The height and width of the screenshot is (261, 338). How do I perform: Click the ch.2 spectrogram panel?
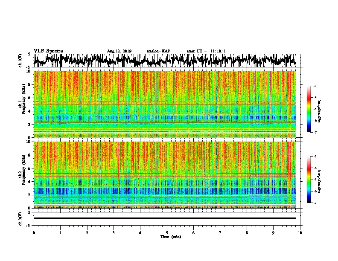tap(164, 175)
